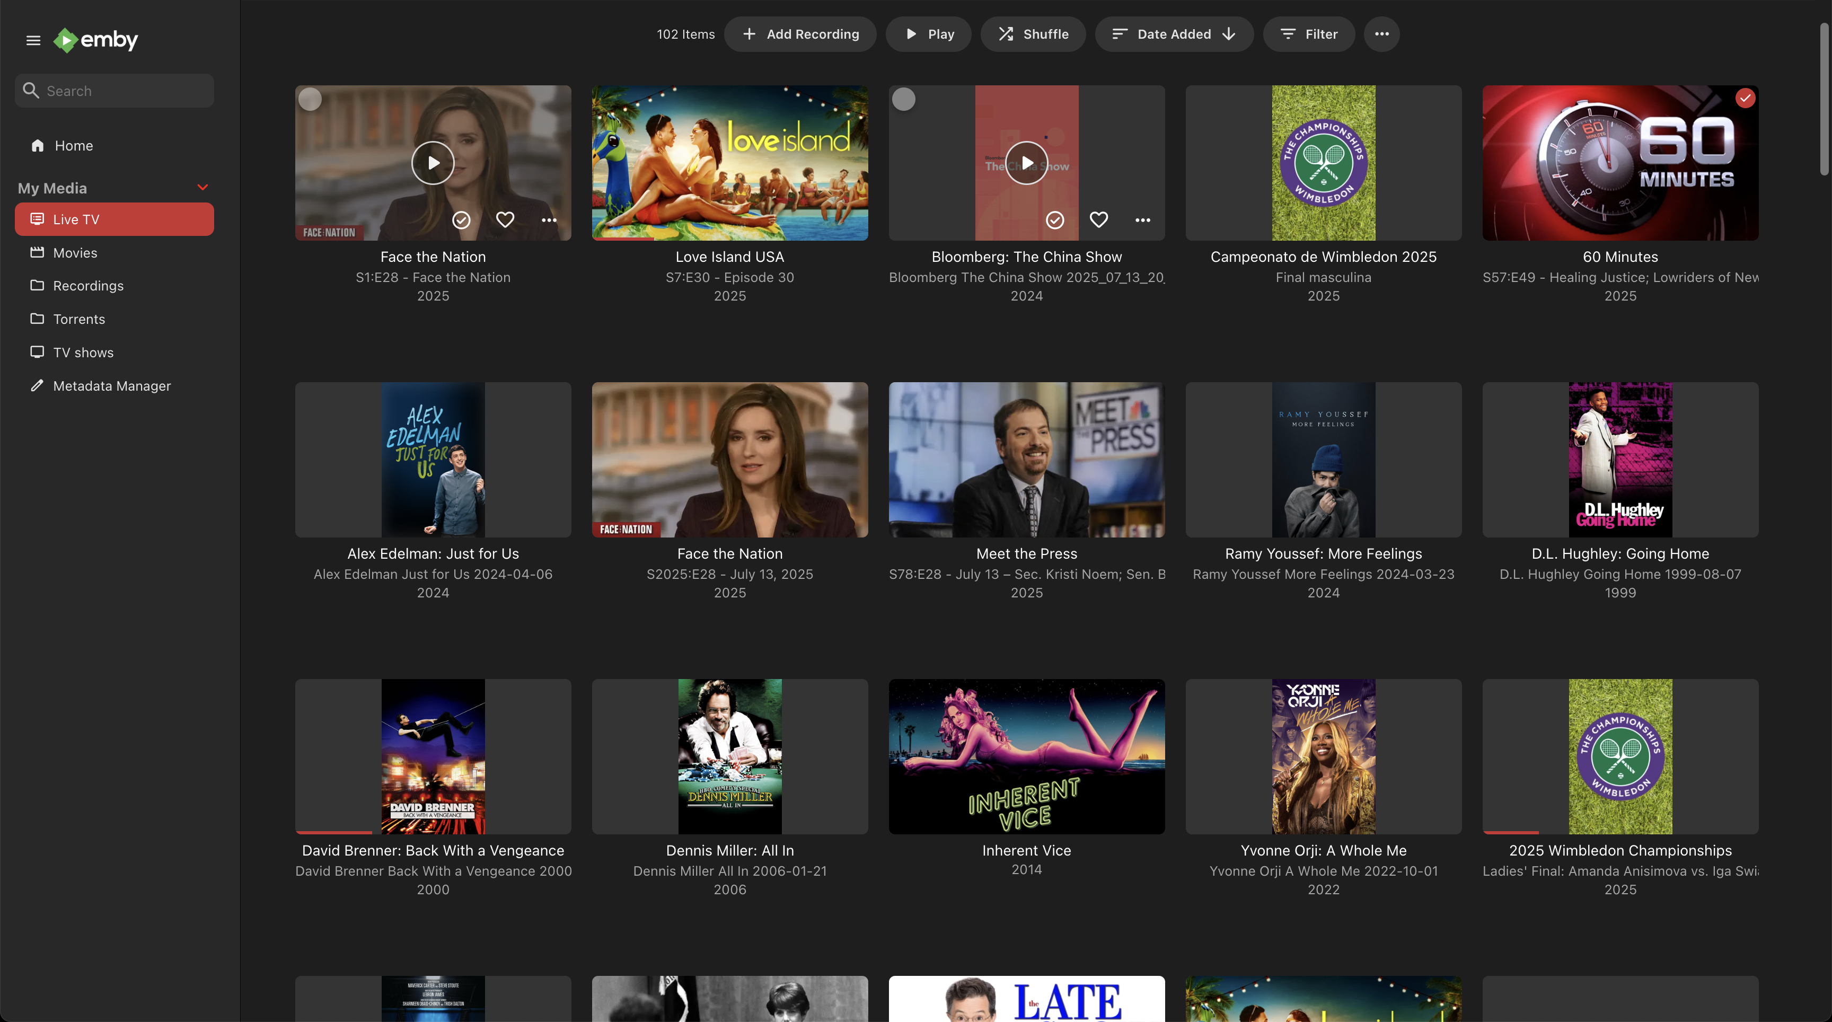Open the toolbar more options ellipsis
The width and height of the screenshot is (1832, 1022).
1381,34
